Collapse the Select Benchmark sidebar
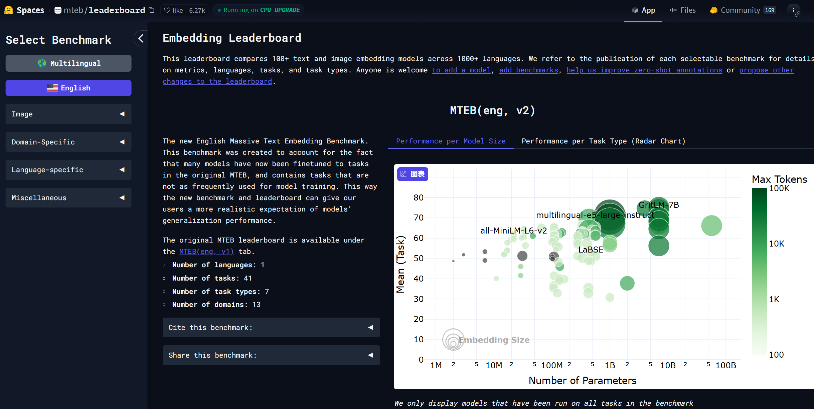The image size is (814, 409). pyautogui.click(x=141, y=38)
